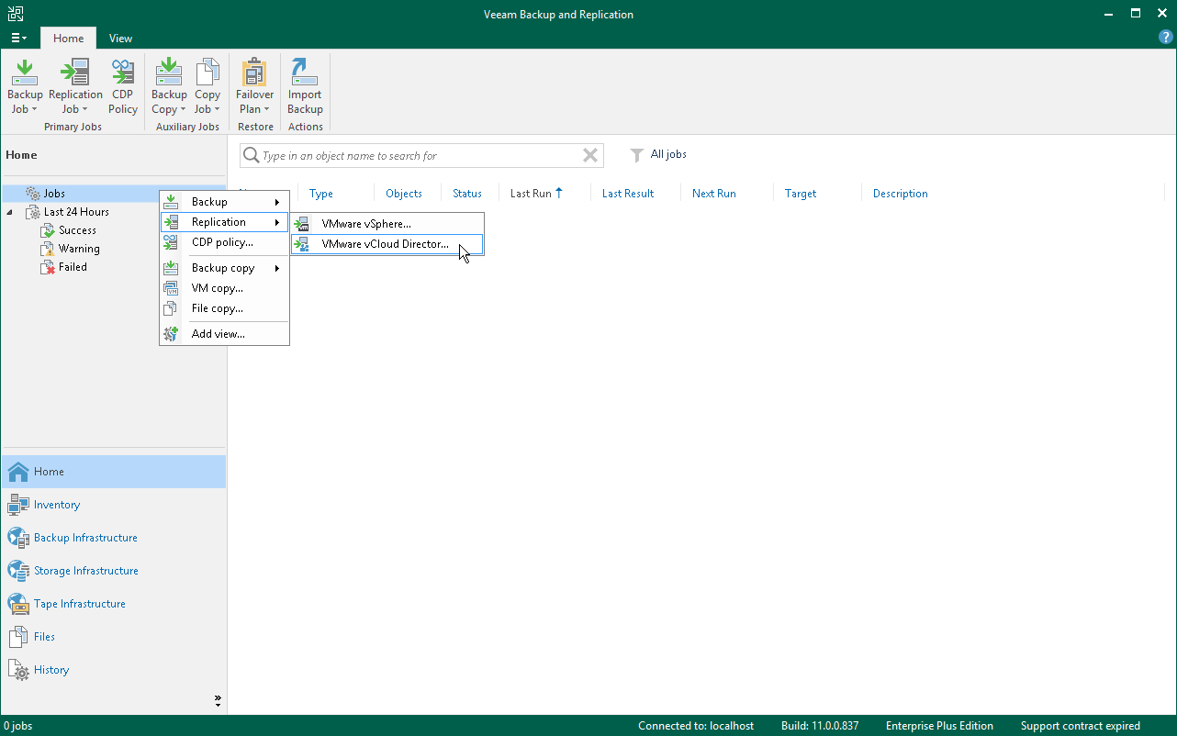Image resolution: width=1177 pixels, height=736 pixels.
Task: Click the Inventory computer icon
Action: [18, 505]
